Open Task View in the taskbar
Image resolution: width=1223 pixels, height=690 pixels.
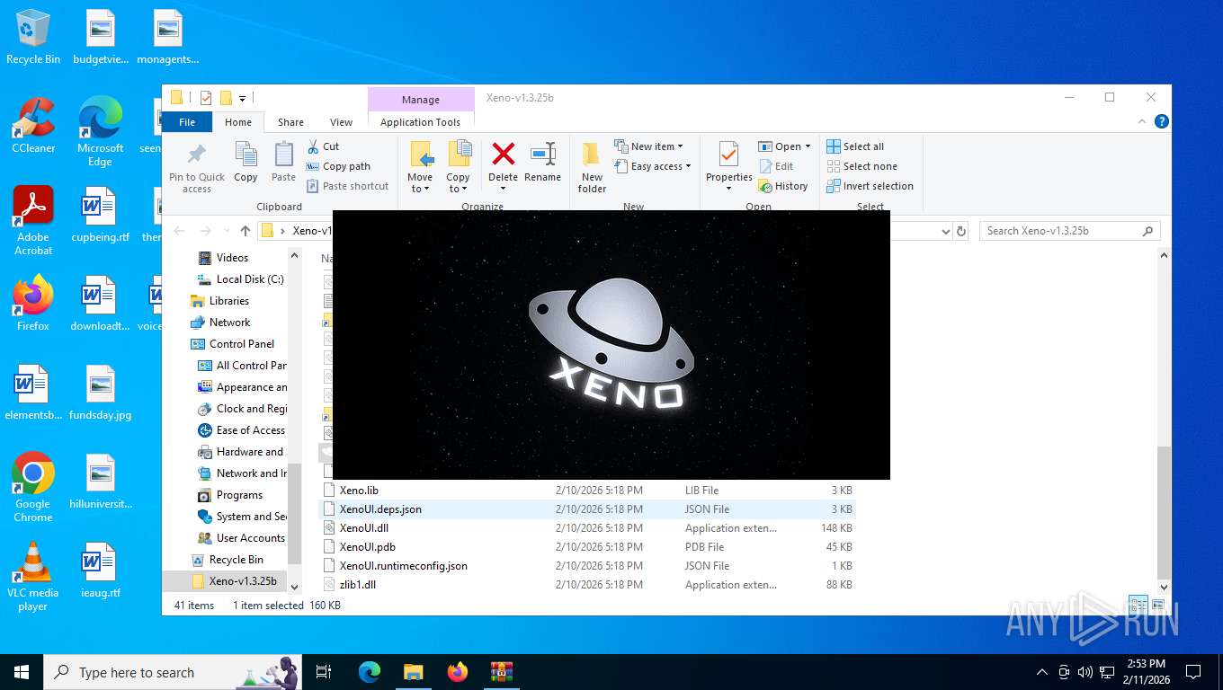[324, 672]
